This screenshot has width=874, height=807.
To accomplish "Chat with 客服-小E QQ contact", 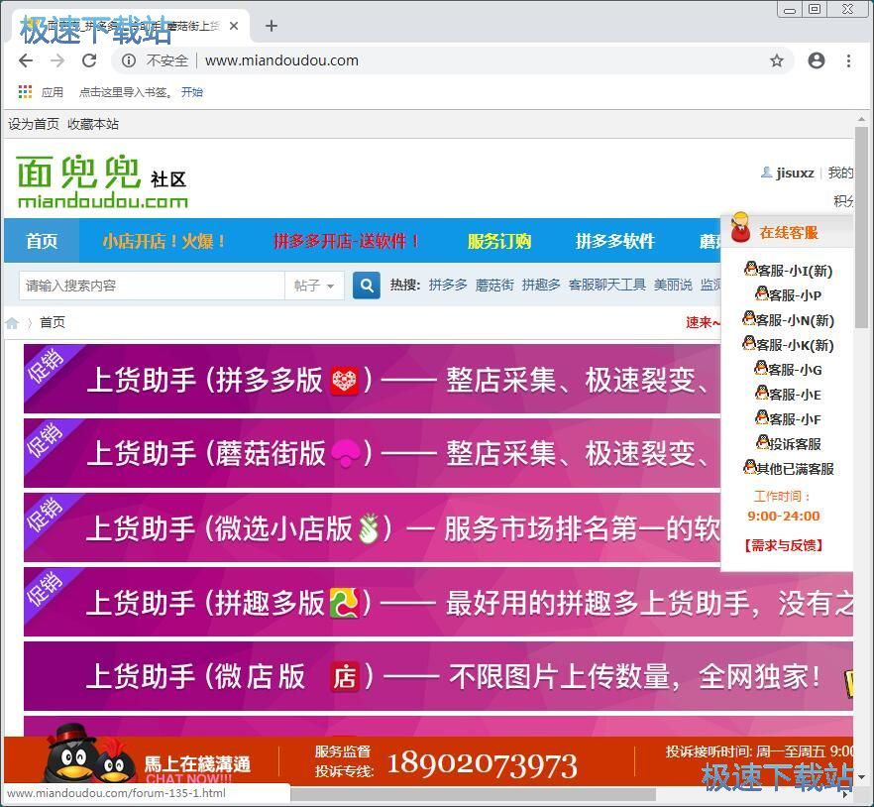I will tap(788, 394).
